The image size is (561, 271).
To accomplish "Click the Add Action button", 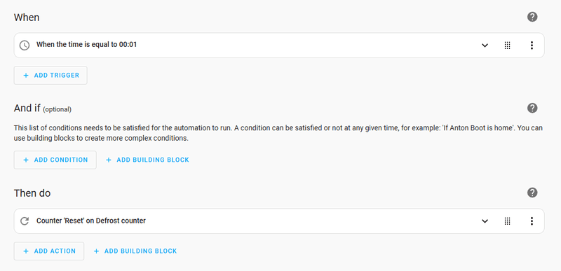I will pos(49,251).
